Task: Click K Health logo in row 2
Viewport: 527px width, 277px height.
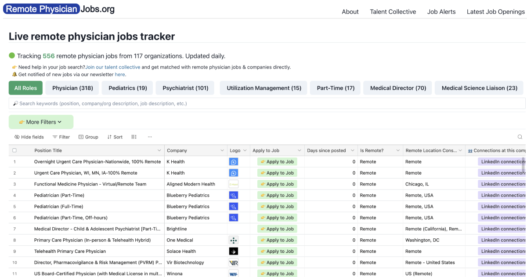Action: [x=234, y=173]
